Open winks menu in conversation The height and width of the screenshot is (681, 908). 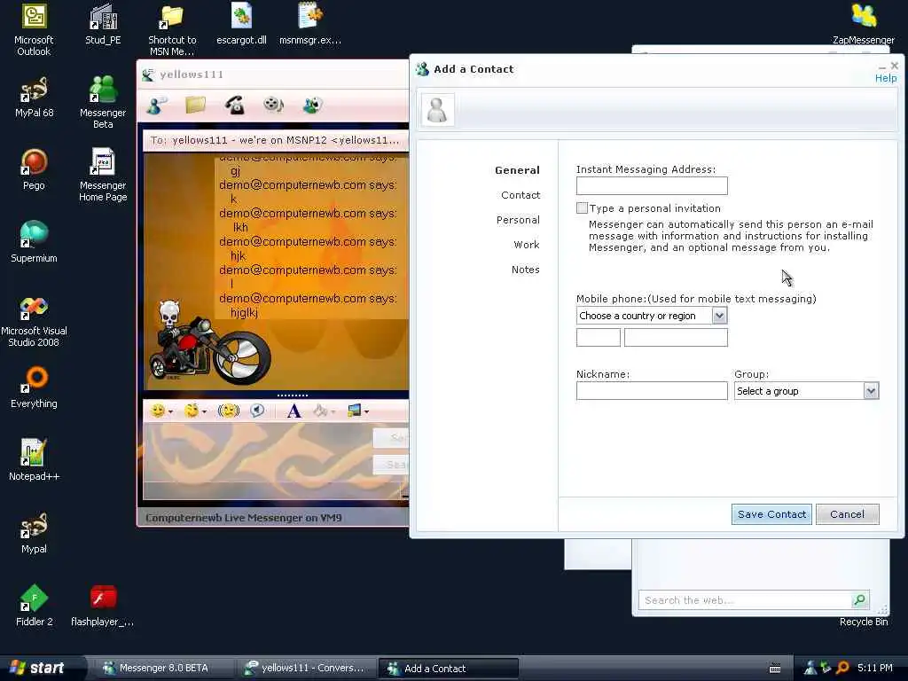coord(192,411)
